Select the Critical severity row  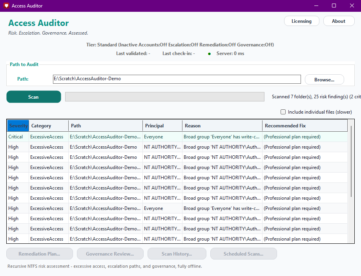coord(177,136)
